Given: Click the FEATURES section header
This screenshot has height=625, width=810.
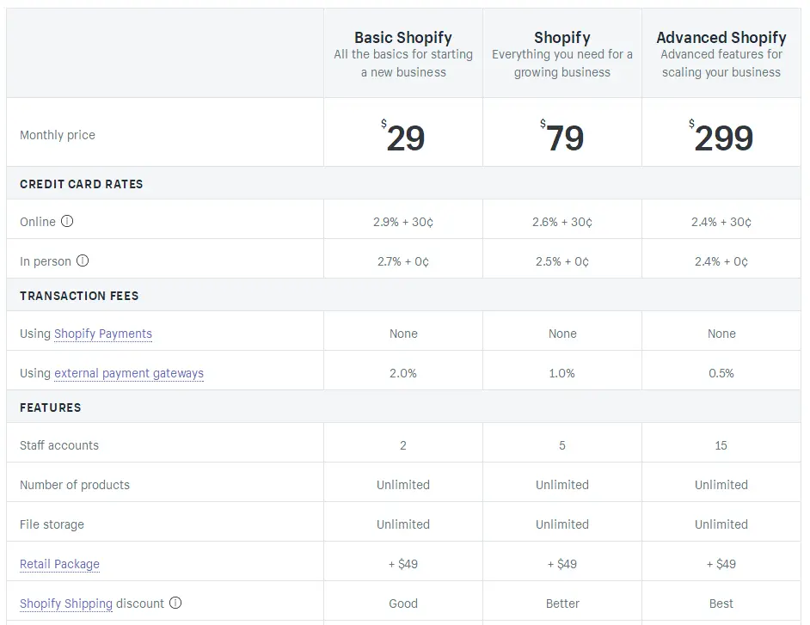Looking at the screenshot, I should click(x=50, y=407).
